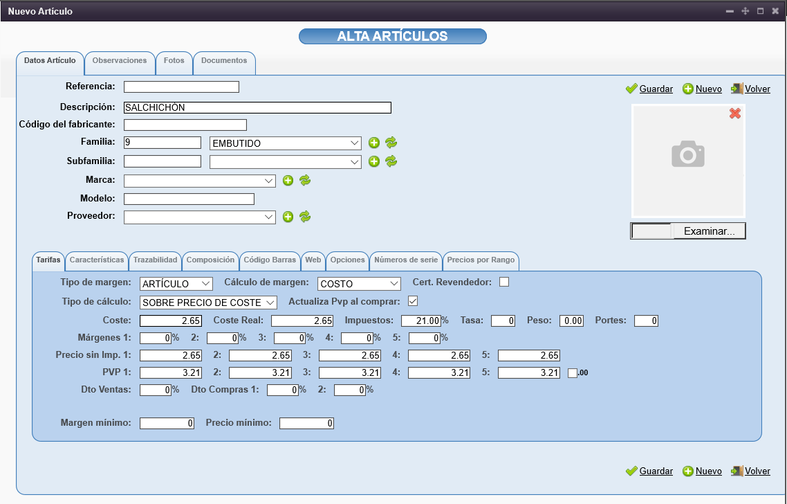Add a new Proveedor with the plus icon

288,217
